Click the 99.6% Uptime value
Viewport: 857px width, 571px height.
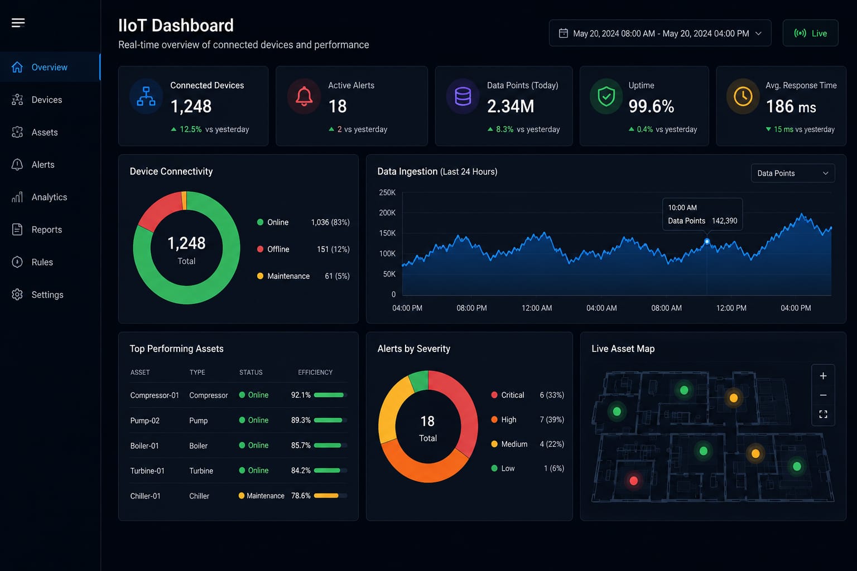[x=651, y=106]
